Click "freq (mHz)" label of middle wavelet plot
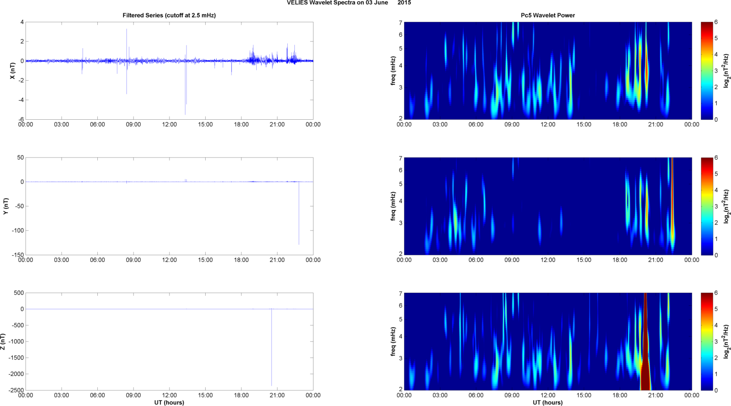731x406 pixels. pos(393,206)
